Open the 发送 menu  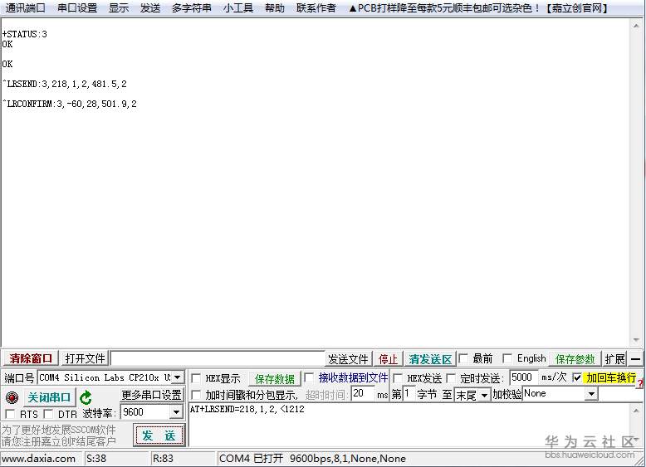tap(150, 7)
